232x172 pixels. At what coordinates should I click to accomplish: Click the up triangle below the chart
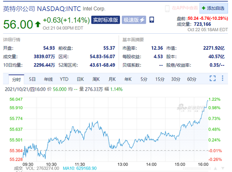coord(216,168)
